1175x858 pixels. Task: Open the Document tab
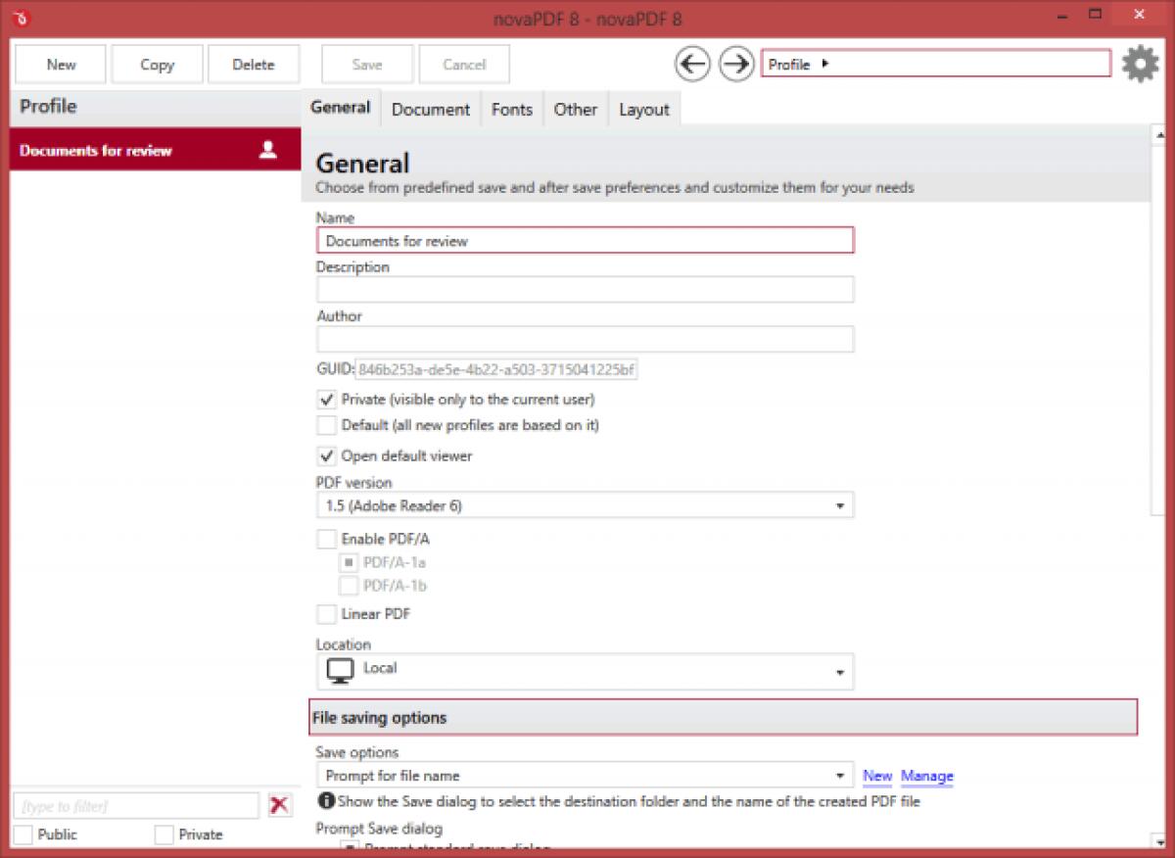pyautogui.click(x=430, y=109)
